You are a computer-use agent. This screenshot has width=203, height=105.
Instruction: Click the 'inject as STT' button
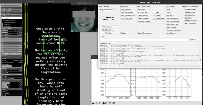tap(195, 39)
